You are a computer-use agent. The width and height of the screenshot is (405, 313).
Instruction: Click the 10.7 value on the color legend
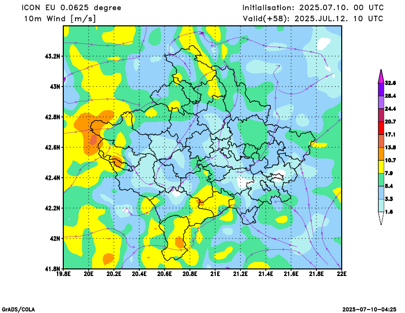[x=390, y=160]
